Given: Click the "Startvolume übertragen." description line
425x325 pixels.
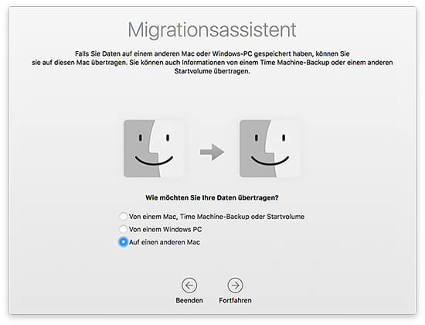Looking at the screenshot, I should coord(212,71).
